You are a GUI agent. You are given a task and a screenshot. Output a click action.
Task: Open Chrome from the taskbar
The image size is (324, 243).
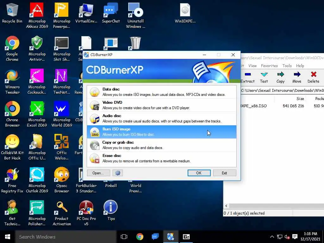coord(140,237)
